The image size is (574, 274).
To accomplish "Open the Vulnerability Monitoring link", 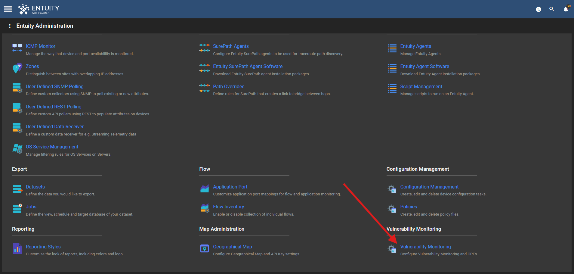I will (425, 247).
